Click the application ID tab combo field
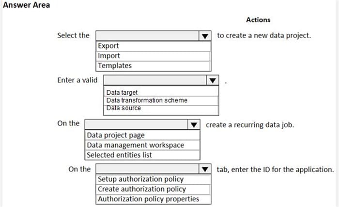Viewport: 339px width, 207px height. (147, 169)
